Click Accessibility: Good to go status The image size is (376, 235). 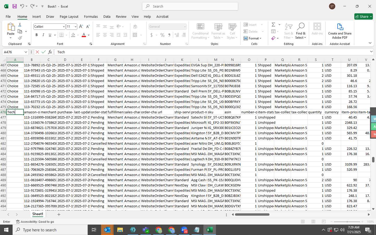35,222
